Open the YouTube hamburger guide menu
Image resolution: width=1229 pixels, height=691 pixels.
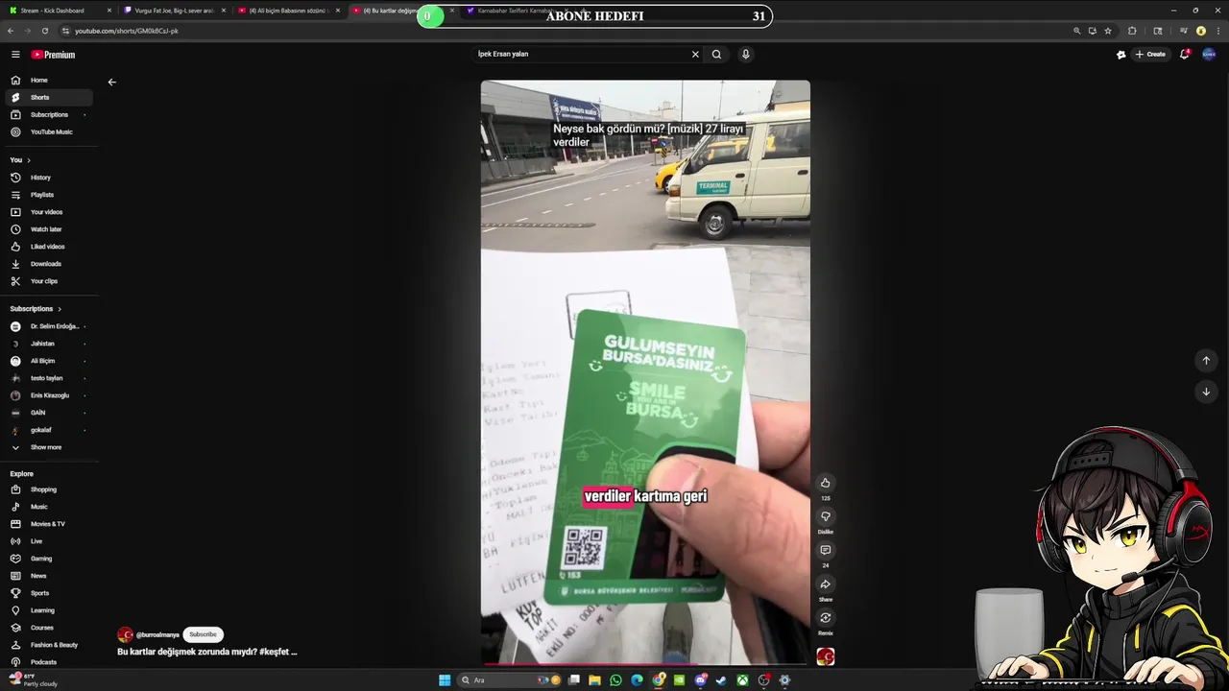click(15, 55)
